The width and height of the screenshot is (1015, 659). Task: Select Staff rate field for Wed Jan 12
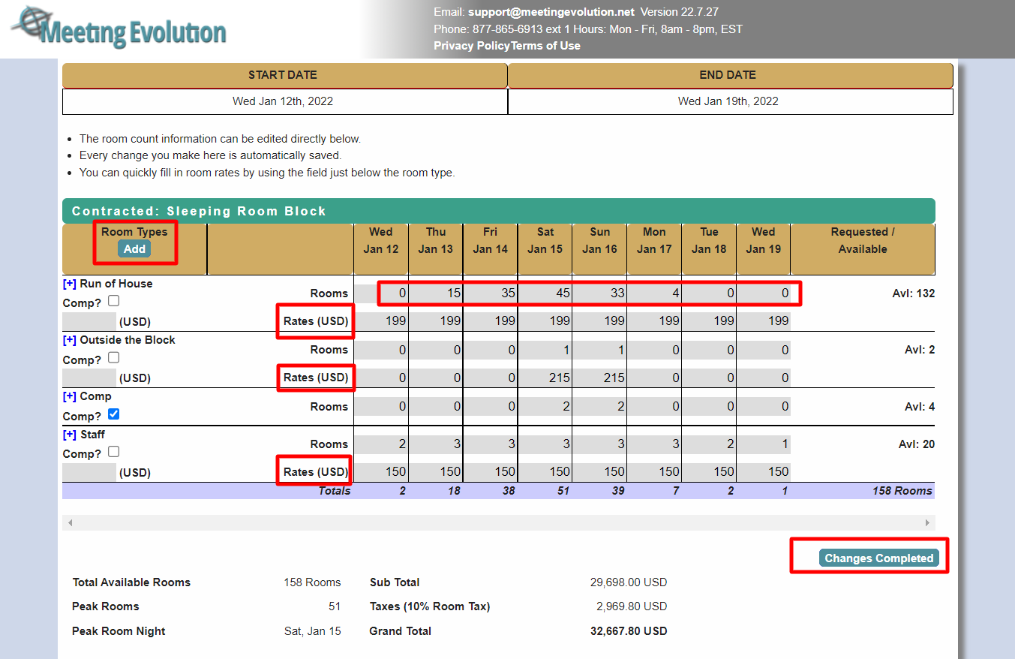[381, 472]
